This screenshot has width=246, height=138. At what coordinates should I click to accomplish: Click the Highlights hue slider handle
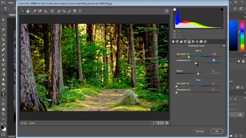point(189,57)
